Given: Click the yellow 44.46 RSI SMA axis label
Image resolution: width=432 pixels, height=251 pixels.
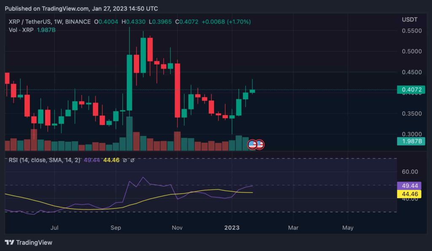Looking at the screenshot, I should (409, 194).
